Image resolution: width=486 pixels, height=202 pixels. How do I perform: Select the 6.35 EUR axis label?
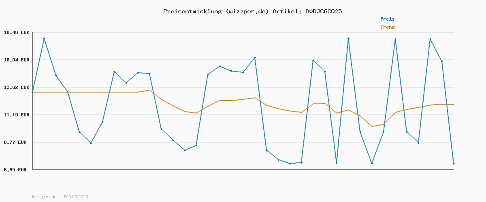coord(16,170)
